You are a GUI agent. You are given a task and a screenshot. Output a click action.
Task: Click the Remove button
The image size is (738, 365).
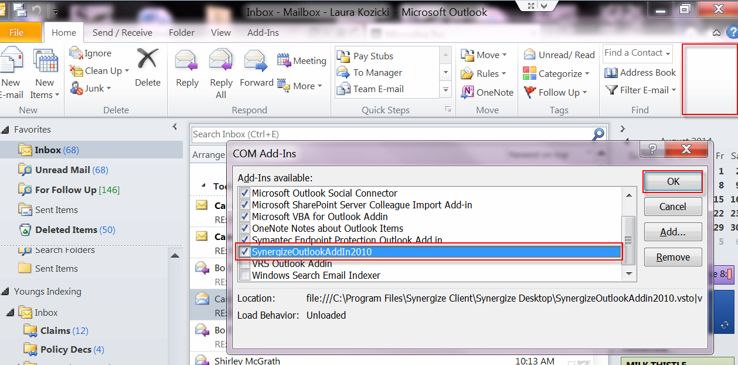[x=673, y=257]
